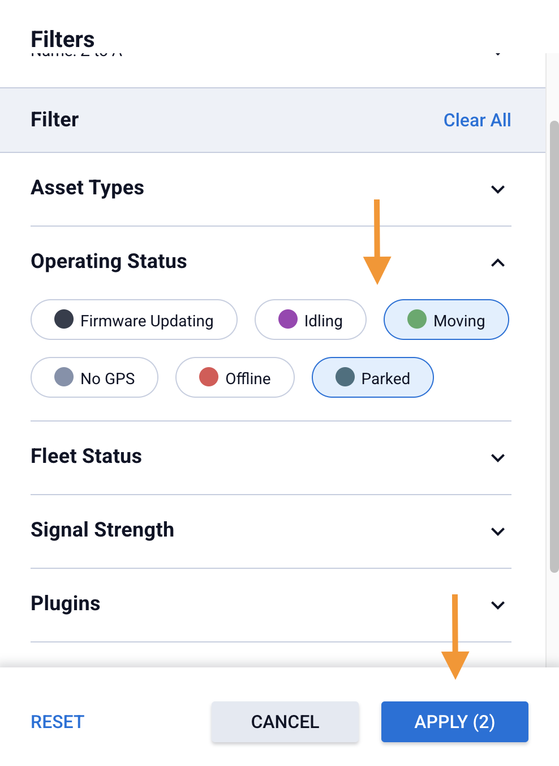Expand the Plugins filter section
Viewport: 559px width, 766px height.
coord(498,605)
